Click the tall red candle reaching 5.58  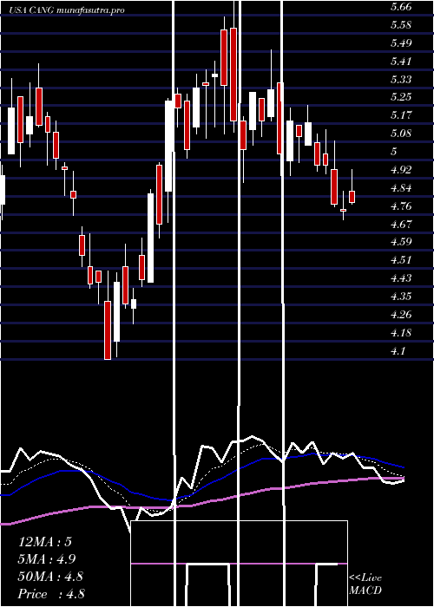pos(233,75)
